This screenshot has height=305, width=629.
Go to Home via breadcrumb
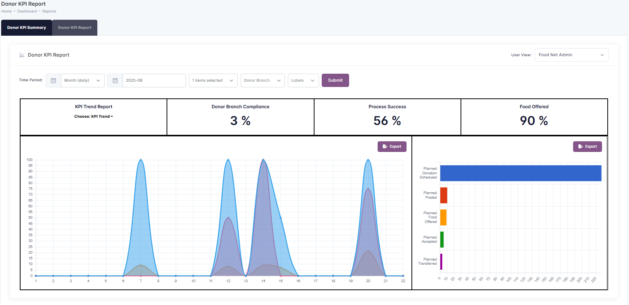6,11
